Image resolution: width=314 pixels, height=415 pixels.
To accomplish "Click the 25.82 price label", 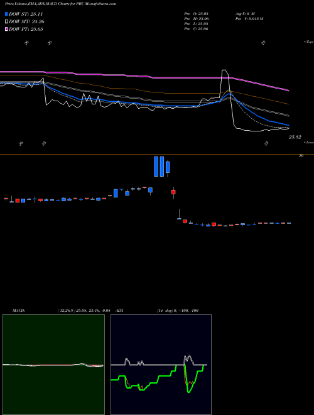I will (295, 137).
